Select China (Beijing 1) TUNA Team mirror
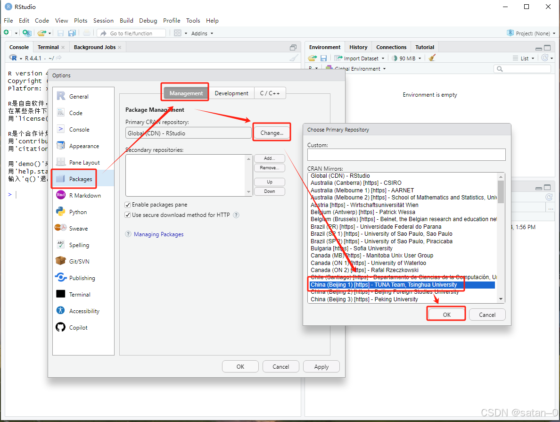The image size is (560, 422). click(403, 285)
